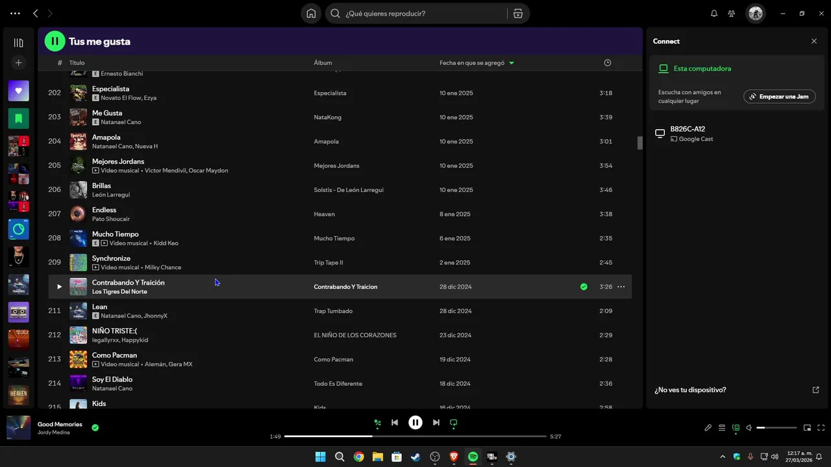
Task: Select the NIÑO TRISTE:( track title
Action: (114, 331)
